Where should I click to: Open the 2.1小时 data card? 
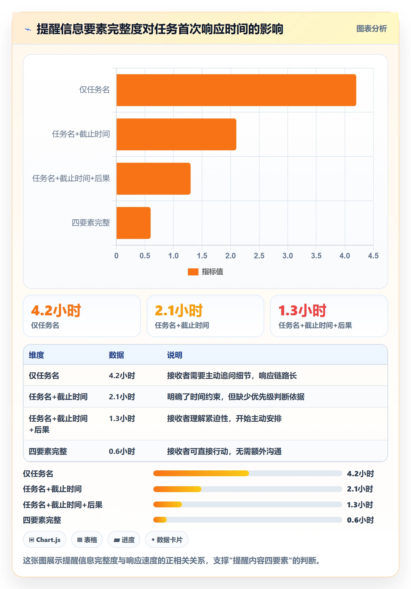[206, 316]
